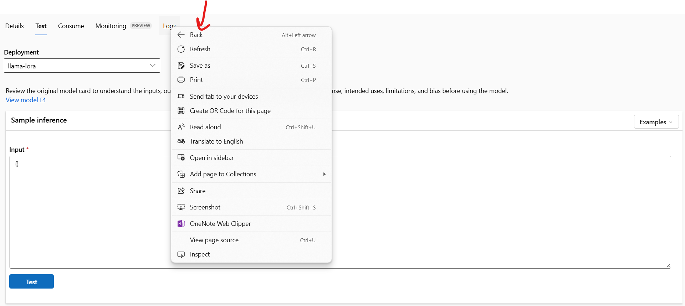Click the Print printer icon

click(x=181, y=80)
